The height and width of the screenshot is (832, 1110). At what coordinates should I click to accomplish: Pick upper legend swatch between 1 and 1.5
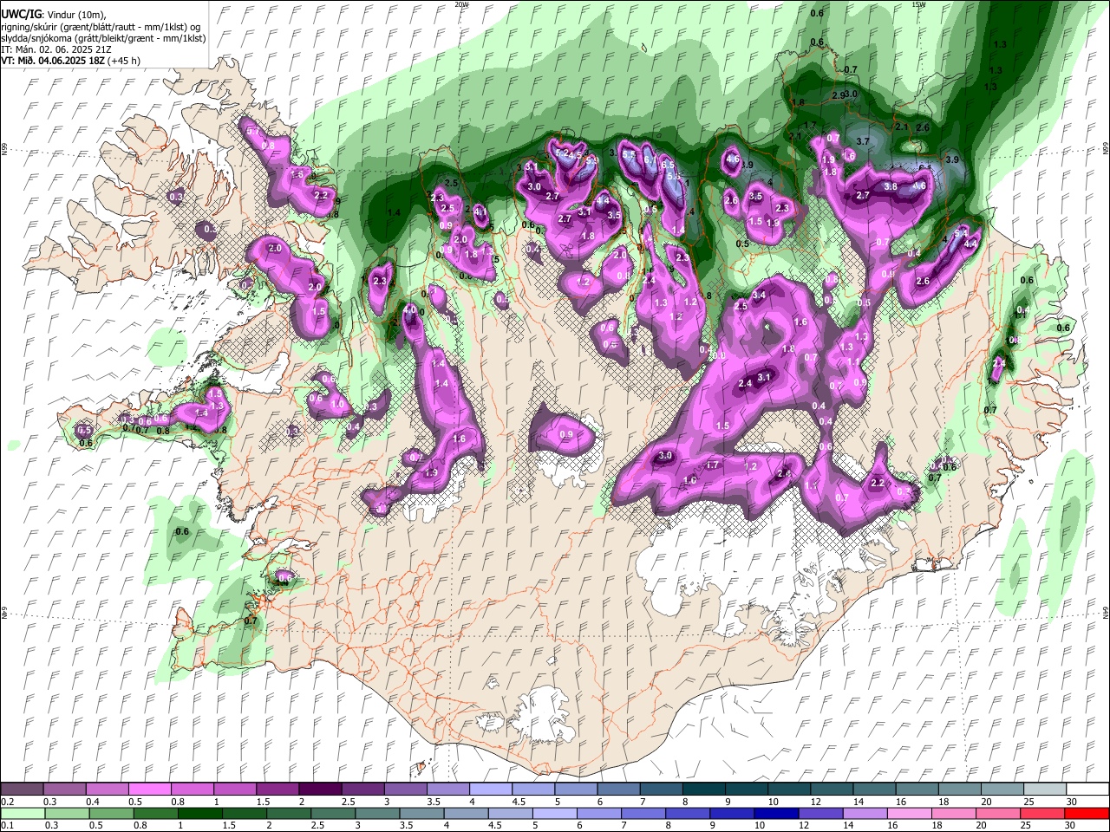click(235, 790)
